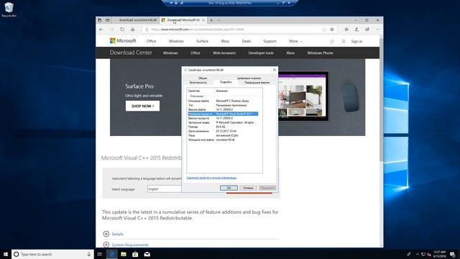Image resolution: width=460 pixels, height=259 pixels.
Task: Expand the System Requirements section
Action: click(126, 245)
